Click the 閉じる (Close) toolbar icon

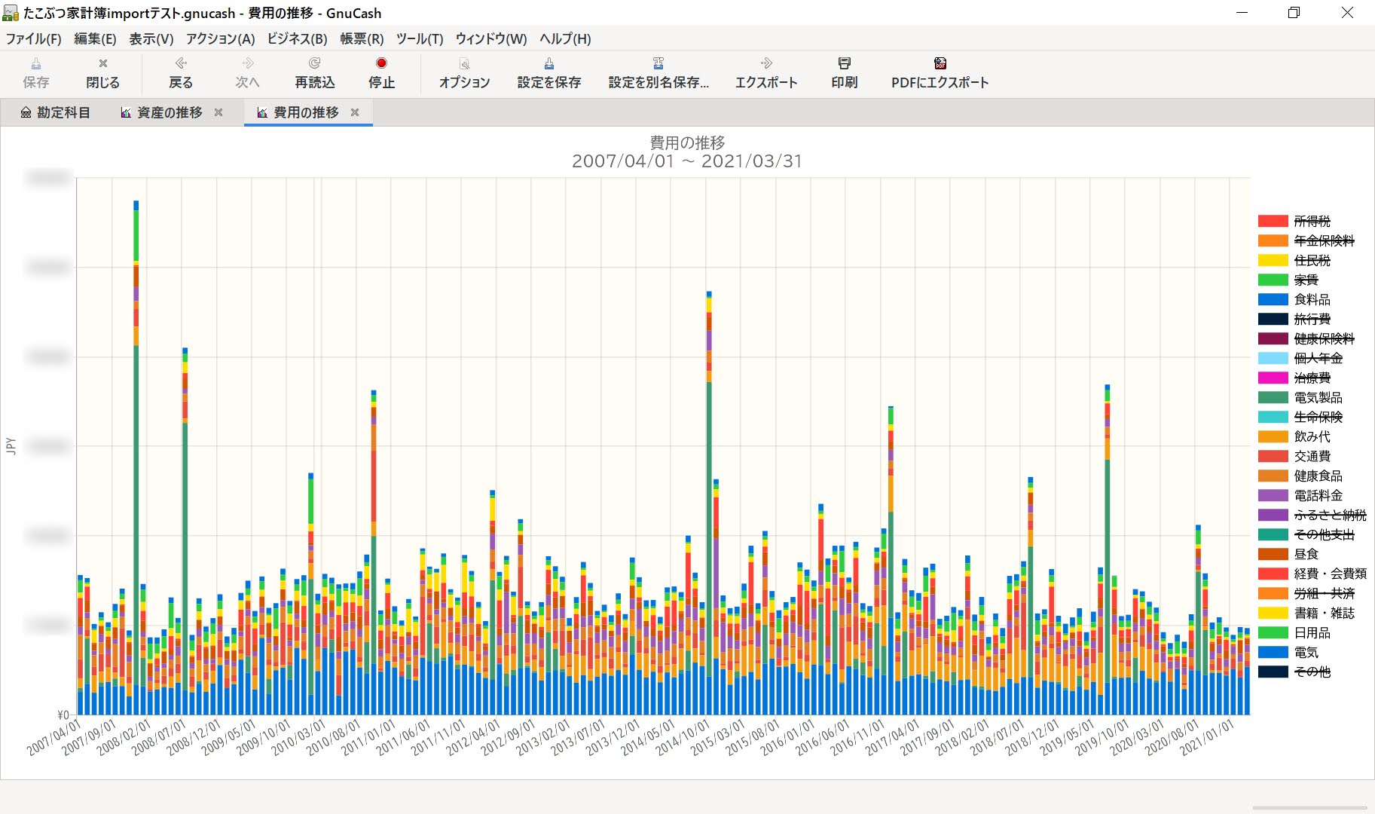coord(103,63)
